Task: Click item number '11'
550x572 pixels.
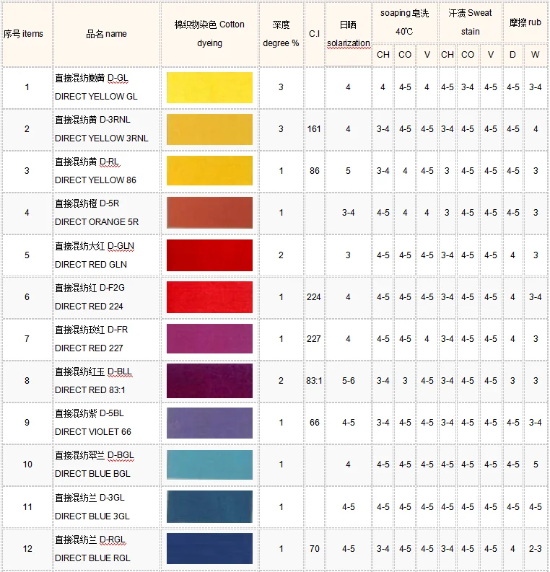Action: [x=27, y=507]
